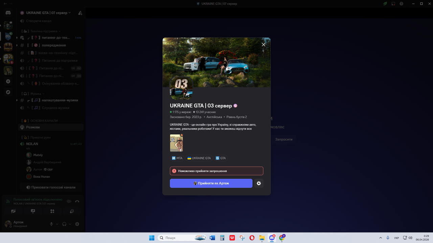Viewport: 433px width, 243px height.
Task: Click the UKRAINE GTA tag chip
Action: (199, 158)
